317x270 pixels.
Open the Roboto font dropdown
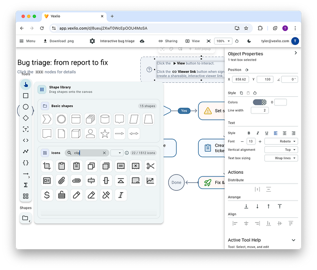tap(281, 141)
